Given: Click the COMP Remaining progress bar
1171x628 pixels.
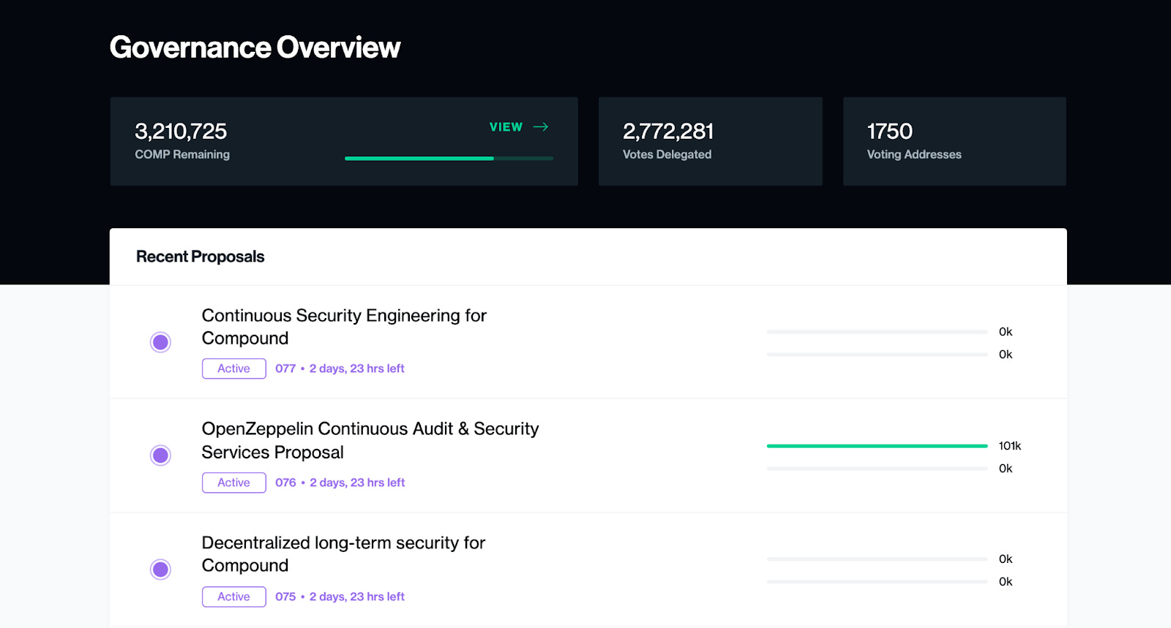Looking at the screenshot, I should (449, 158).
